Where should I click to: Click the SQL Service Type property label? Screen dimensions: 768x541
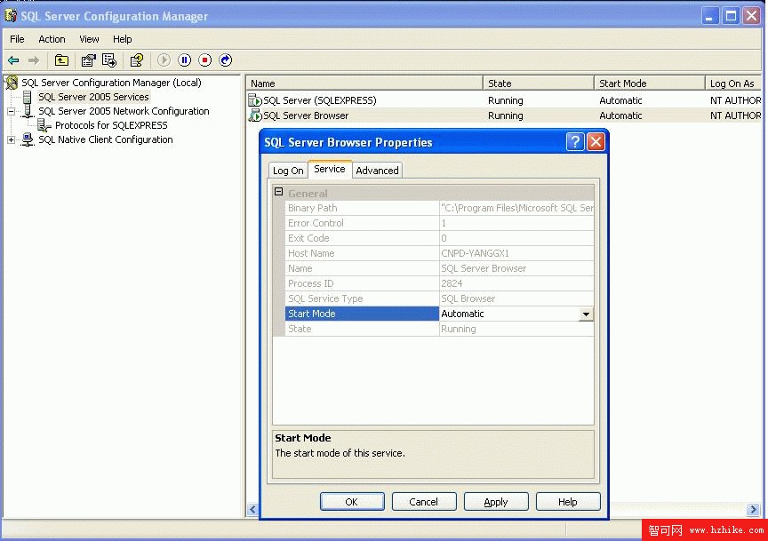(325, 298)
